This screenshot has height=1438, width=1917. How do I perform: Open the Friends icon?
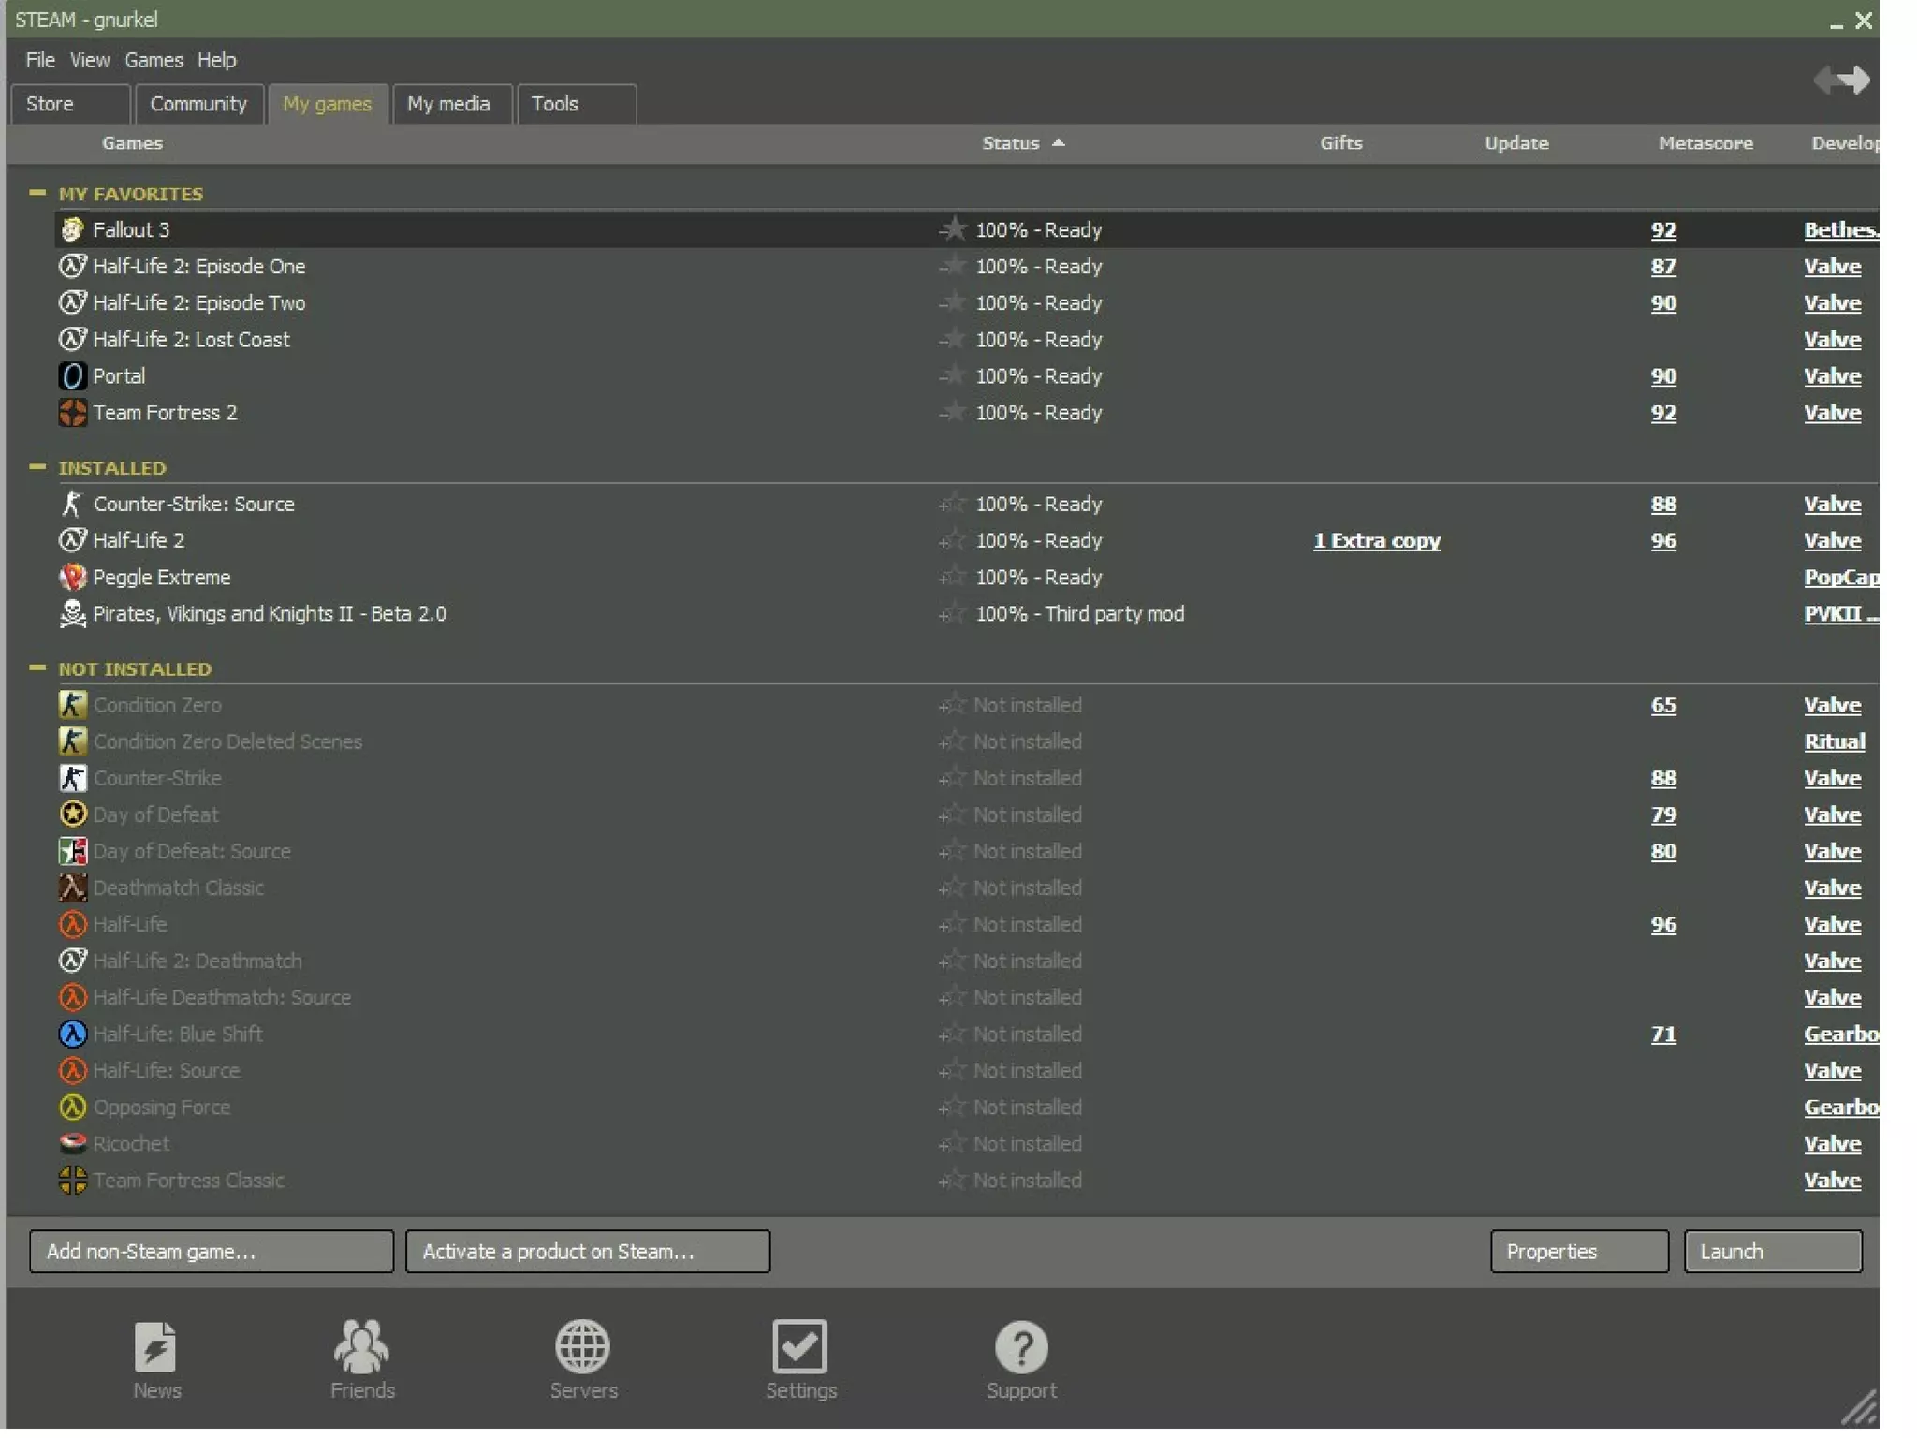click(361, 1347)
